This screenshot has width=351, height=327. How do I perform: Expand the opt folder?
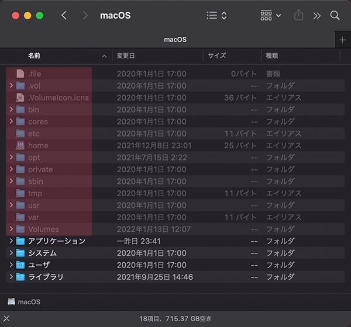click(11, 157)
